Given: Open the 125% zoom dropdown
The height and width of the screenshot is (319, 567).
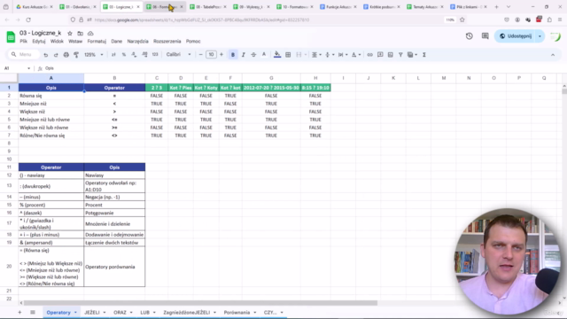Looking at the screenshot, I should (x=94, y=55).
